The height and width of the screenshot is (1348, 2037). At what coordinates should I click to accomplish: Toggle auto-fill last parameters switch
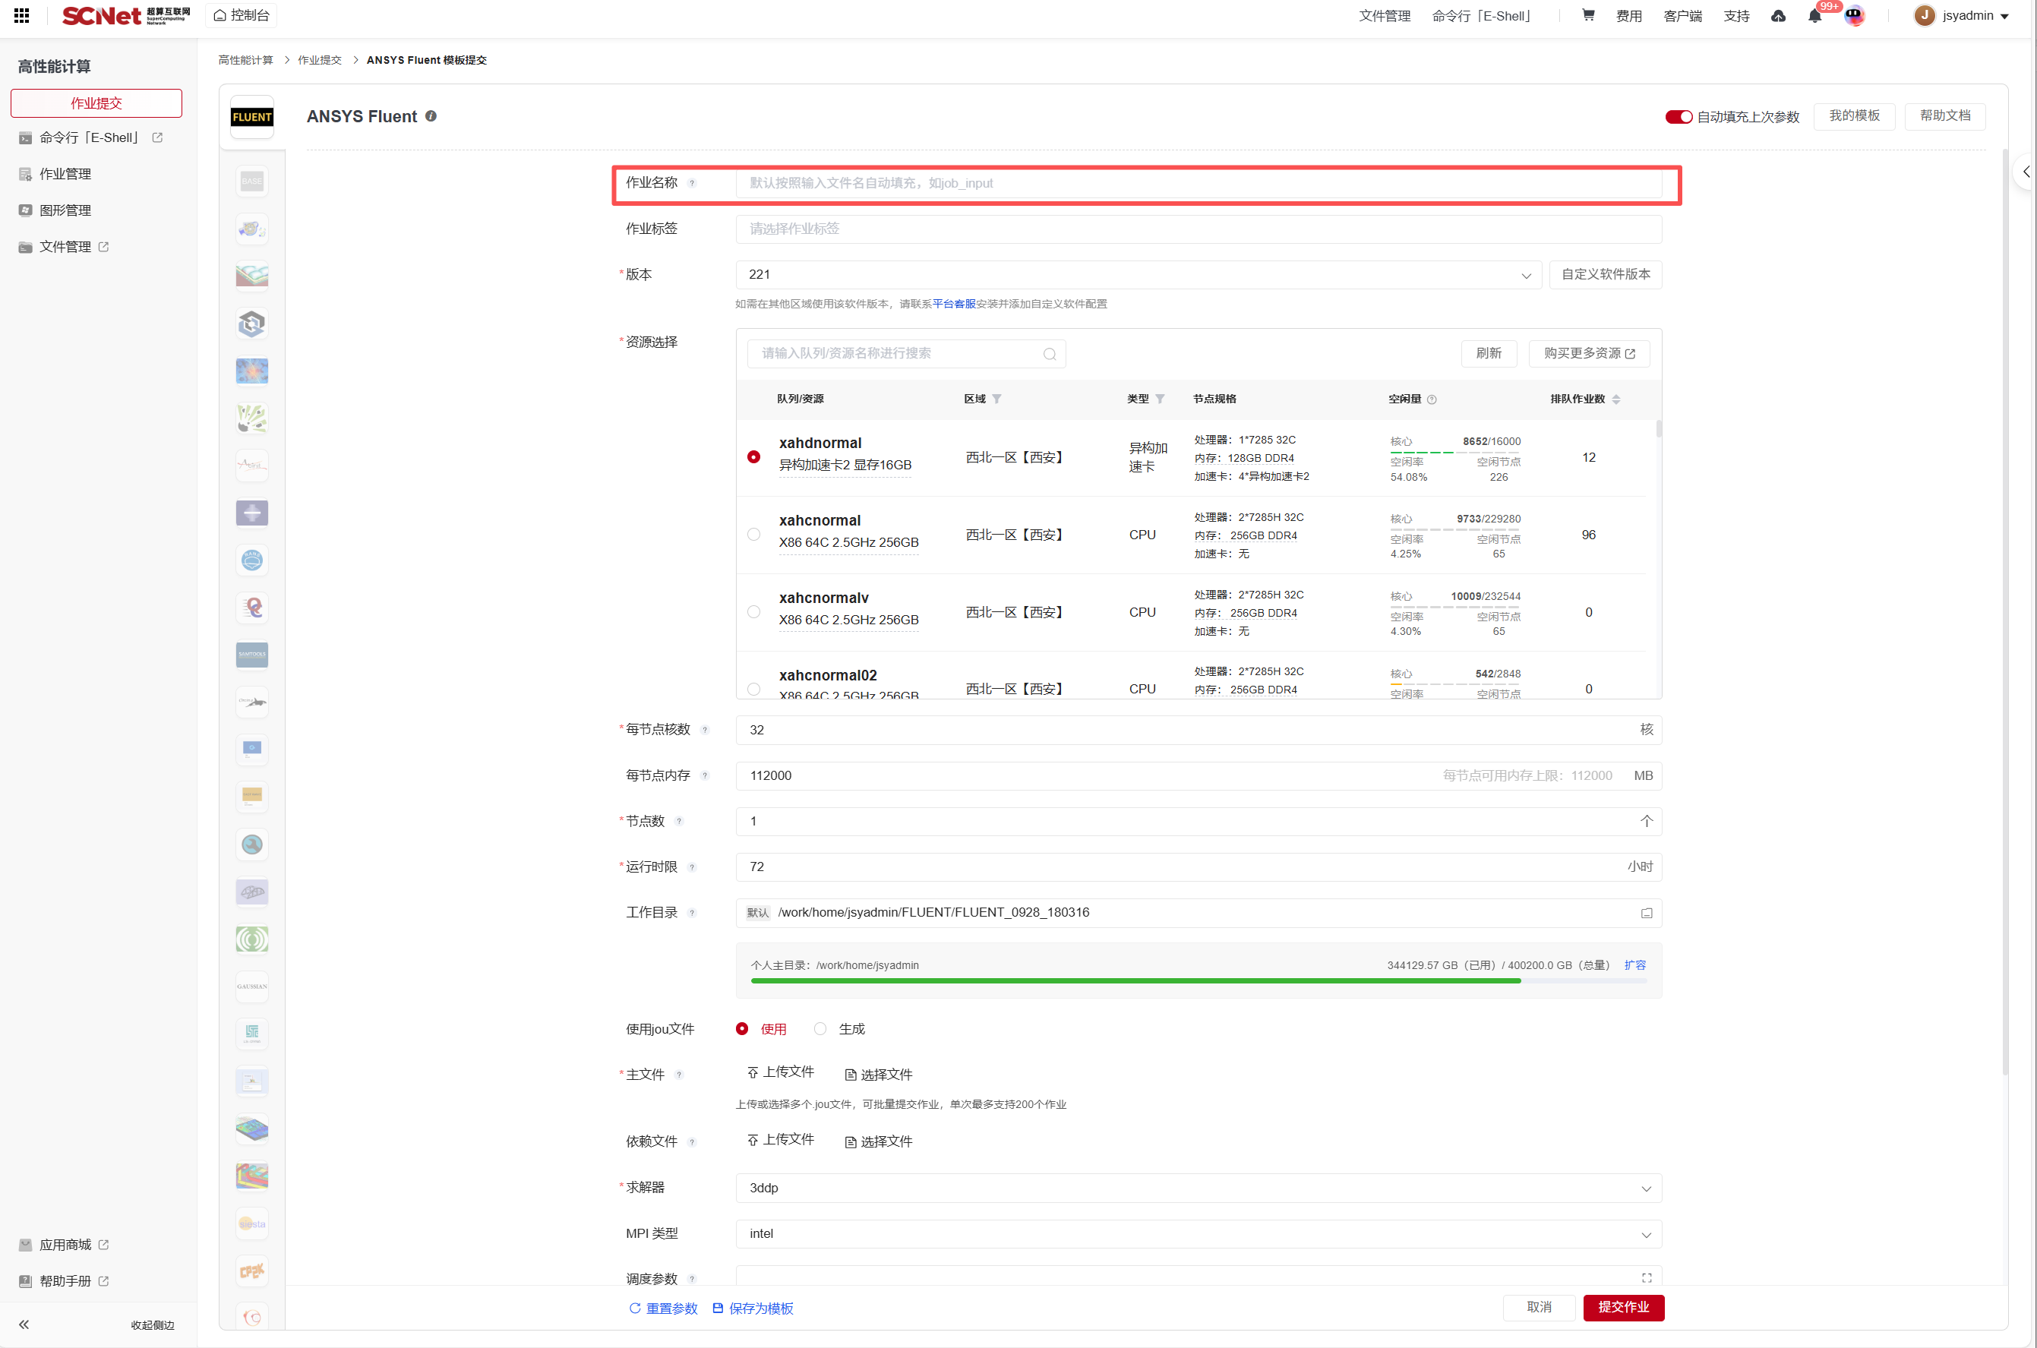click(x=1678, y=117)
